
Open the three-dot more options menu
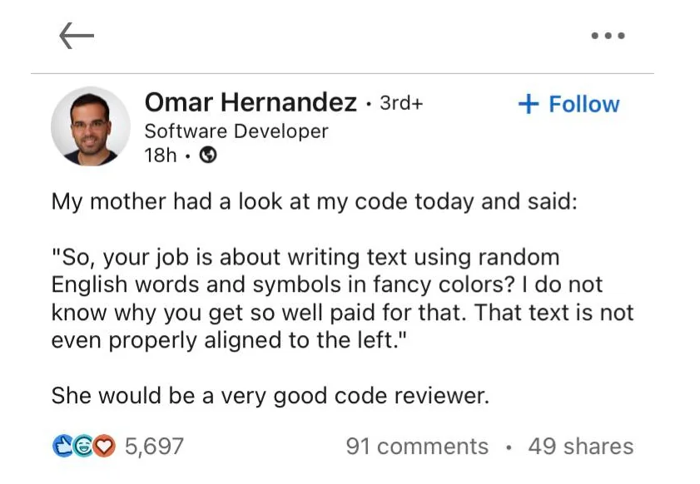pos(608,36)
